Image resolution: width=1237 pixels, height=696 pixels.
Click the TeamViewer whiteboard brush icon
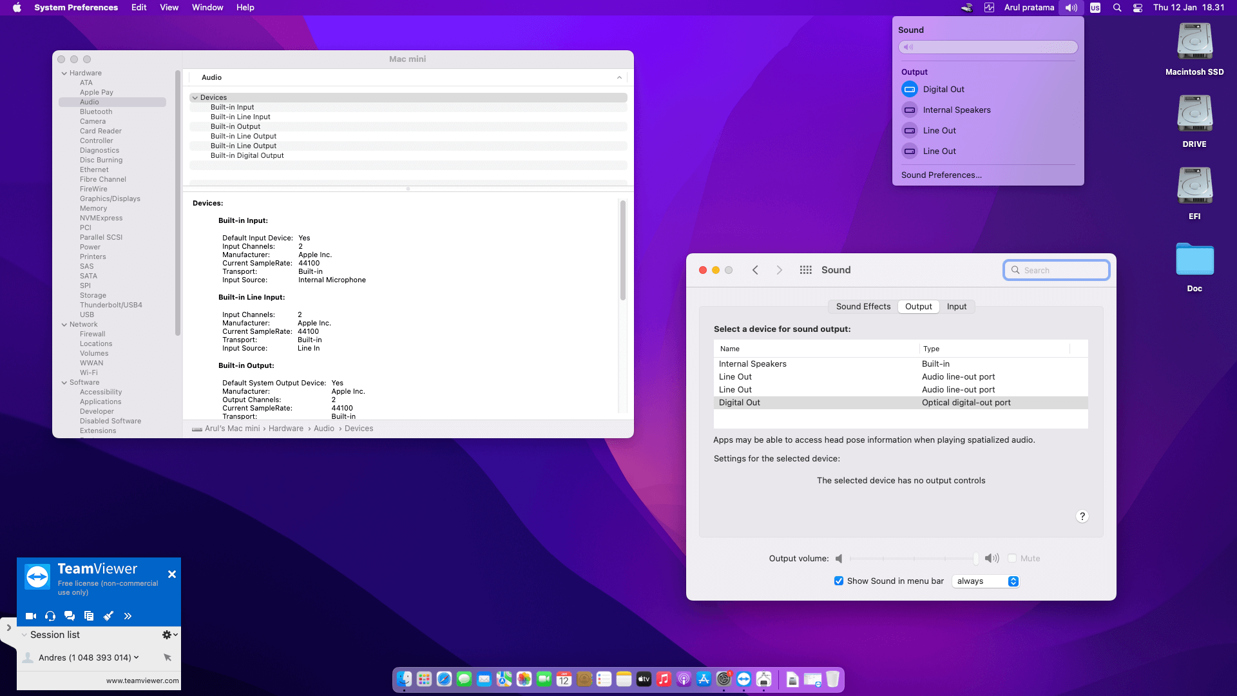click(108, 616)
